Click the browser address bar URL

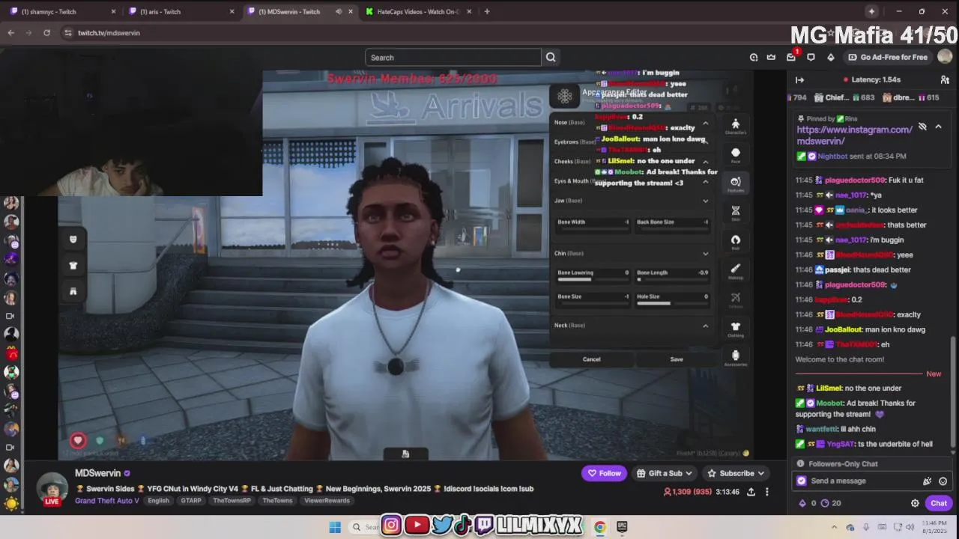[109, 33]
